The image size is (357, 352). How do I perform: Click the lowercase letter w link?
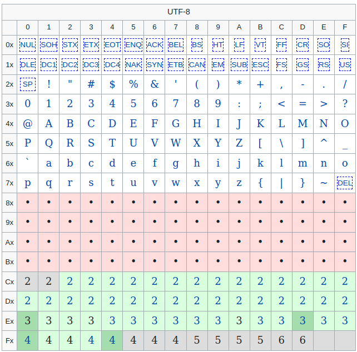(x=176, y=183)
